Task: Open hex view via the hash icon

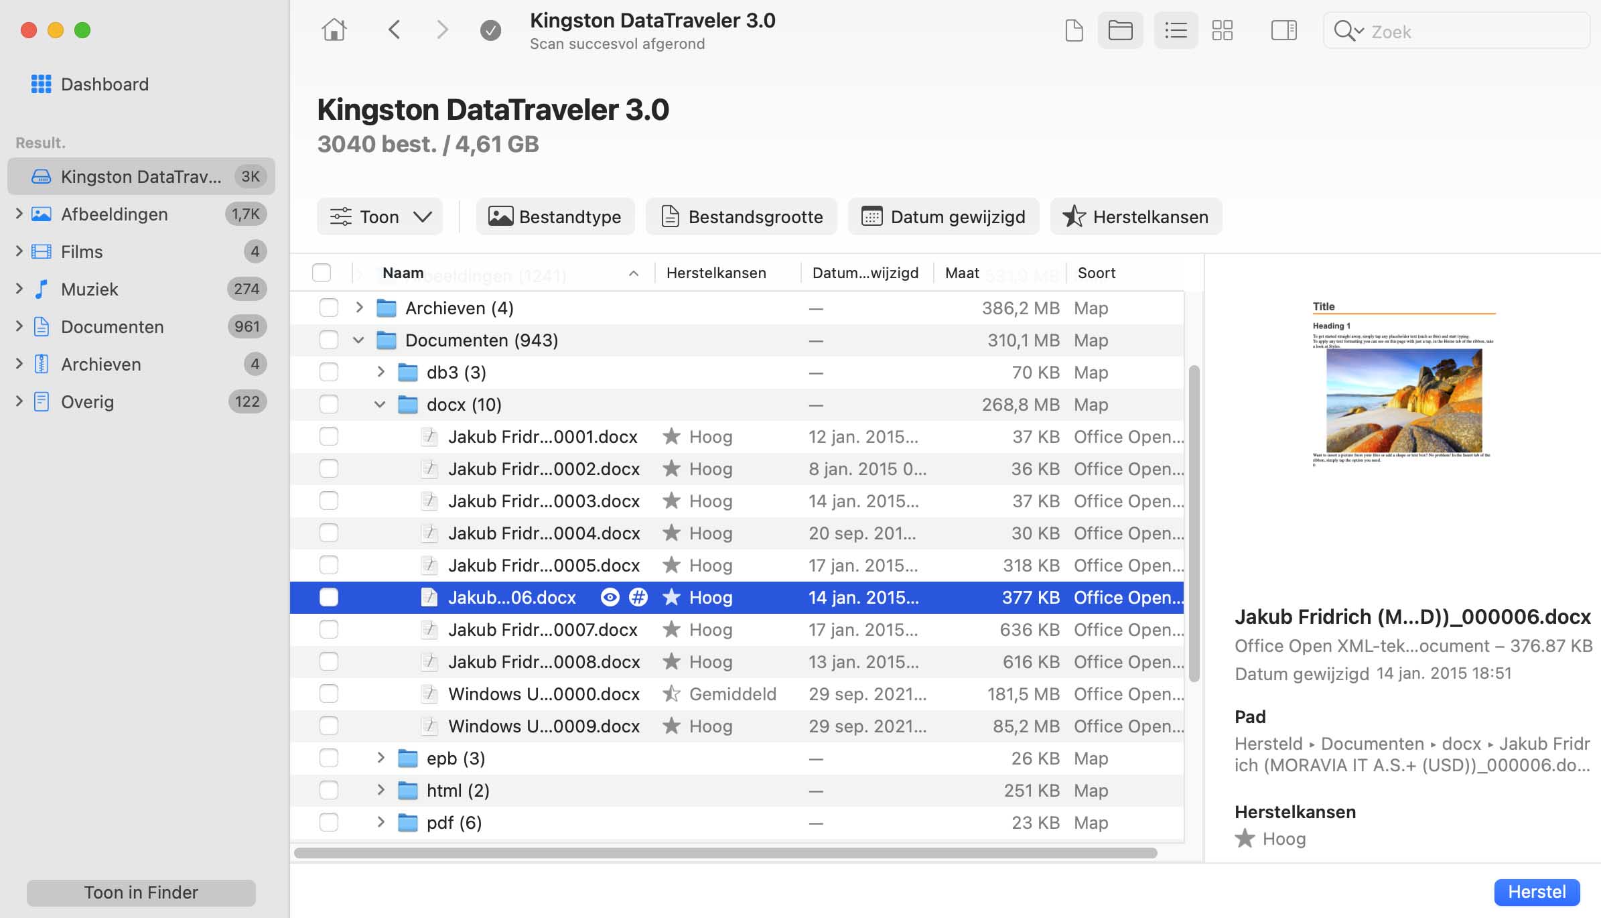Action: coord(638,597)
